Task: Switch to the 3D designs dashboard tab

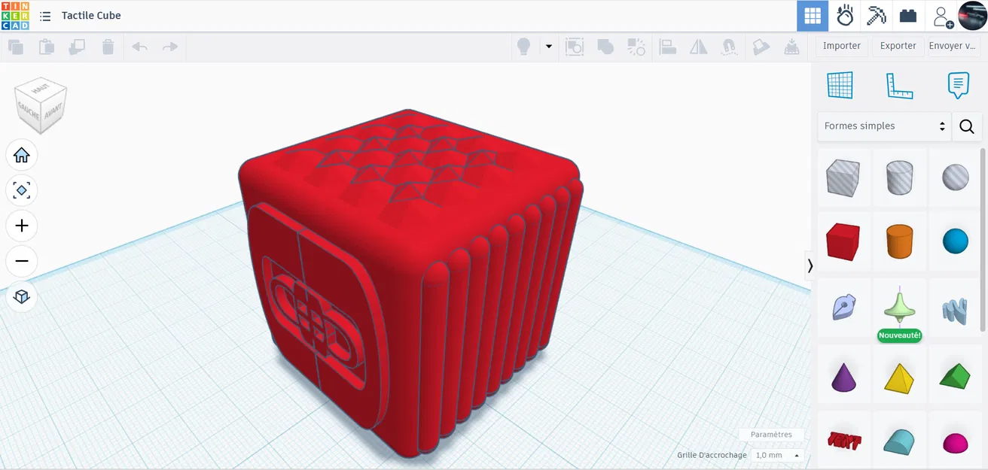Action: click(813, 15)
